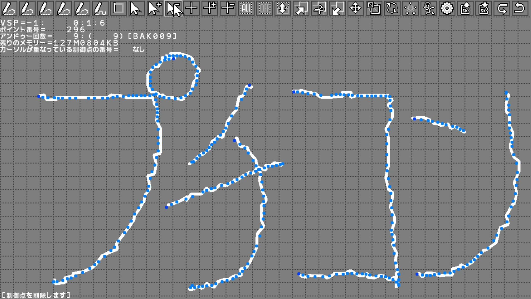Pick the arrow-with-plus add control point tool
This screenshot has height=299, width=531.
[x=155, y=8]
